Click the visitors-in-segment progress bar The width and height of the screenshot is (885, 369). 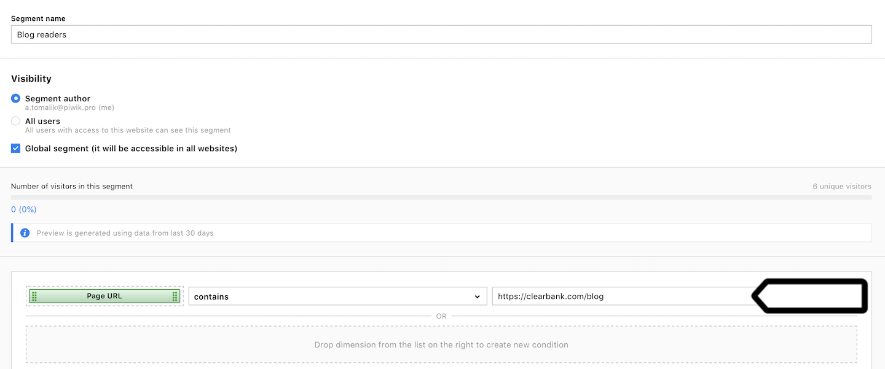(441, 197)
